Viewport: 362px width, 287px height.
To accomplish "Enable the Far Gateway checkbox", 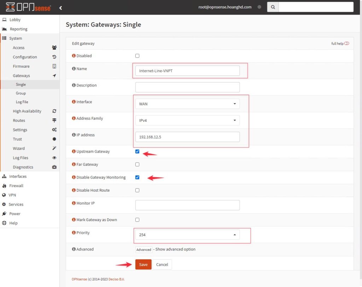I will click(138, 164).
